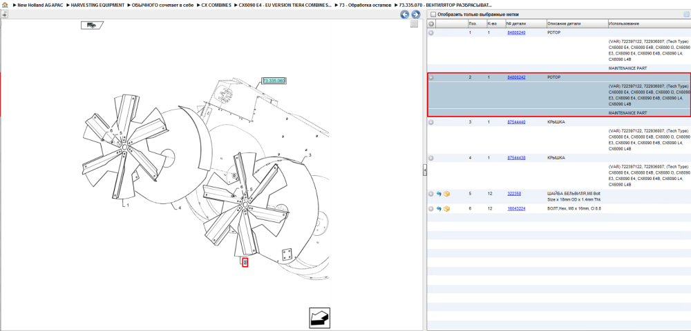The width and height of the screenshot is (691, 331).
Task: Collapse the parts panel with splitter arrow
Action: point(425,170)
